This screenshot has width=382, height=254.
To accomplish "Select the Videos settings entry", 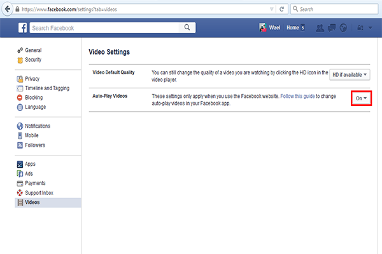I will pos(48,203).
